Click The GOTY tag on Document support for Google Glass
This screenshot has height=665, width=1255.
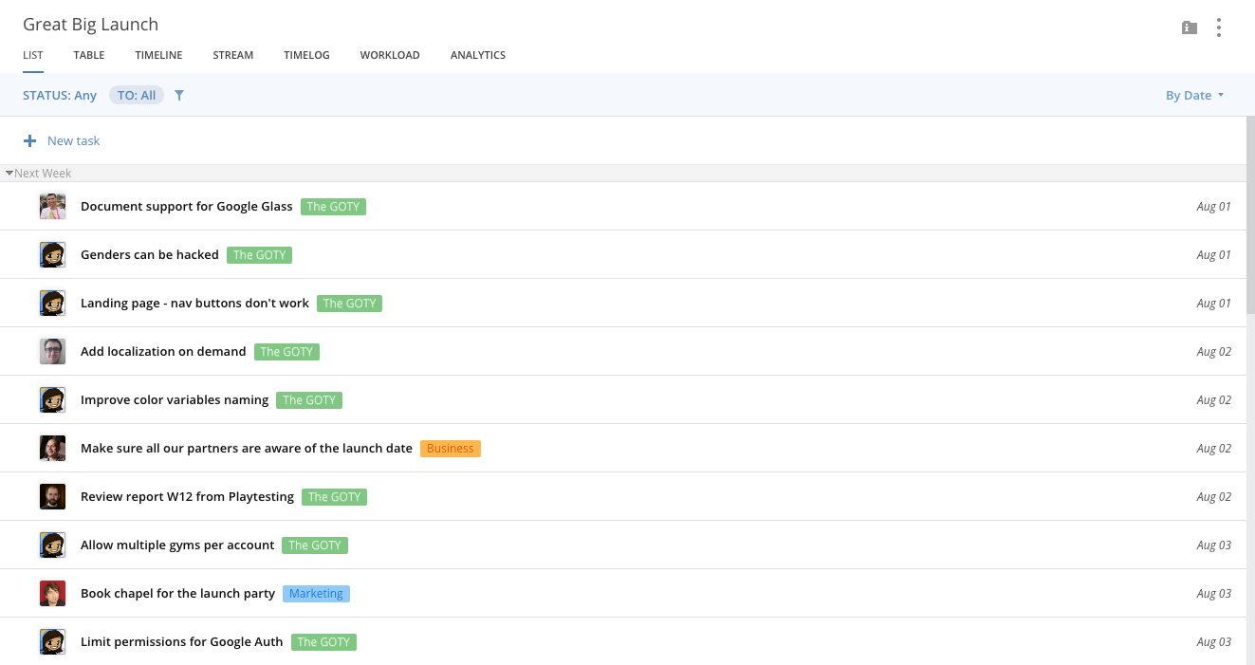[333, 206]
